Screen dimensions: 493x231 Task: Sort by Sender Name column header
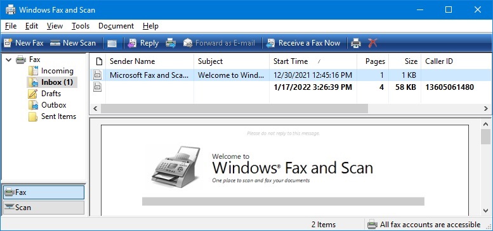pos(150,61)
